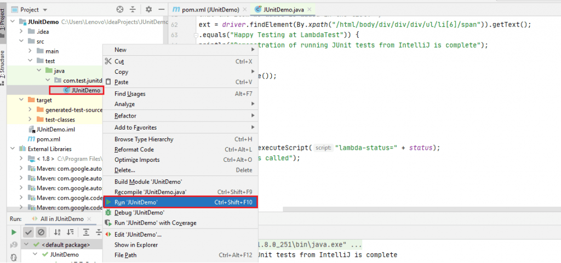
Task: Hide the Project panel with minimize icon
Action: (161, 9)
